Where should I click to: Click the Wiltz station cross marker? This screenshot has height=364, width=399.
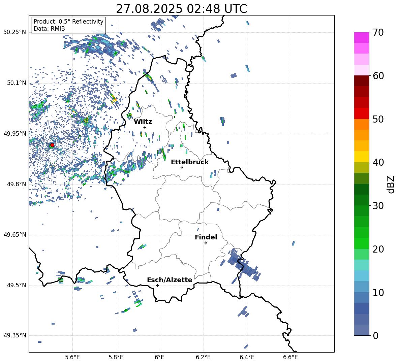tap(145, 127)
